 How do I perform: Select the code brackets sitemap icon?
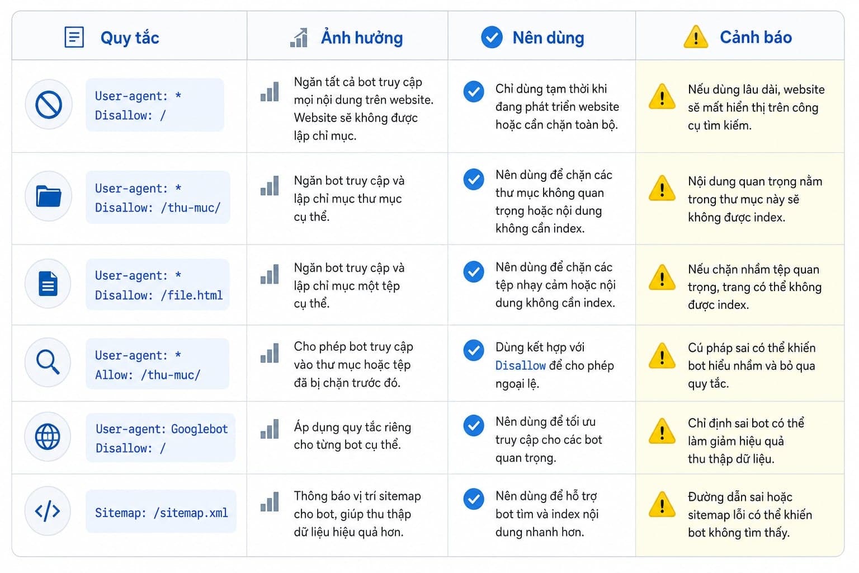point(48,511)
